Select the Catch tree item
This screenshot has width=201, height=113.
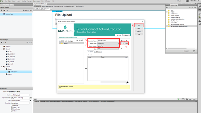click(10, 74)
